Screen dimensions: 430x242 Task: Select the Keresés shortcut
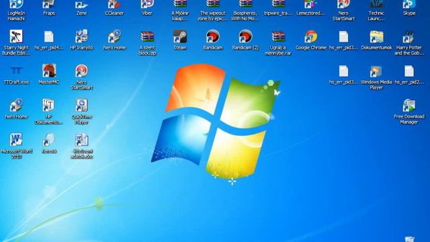49,143
